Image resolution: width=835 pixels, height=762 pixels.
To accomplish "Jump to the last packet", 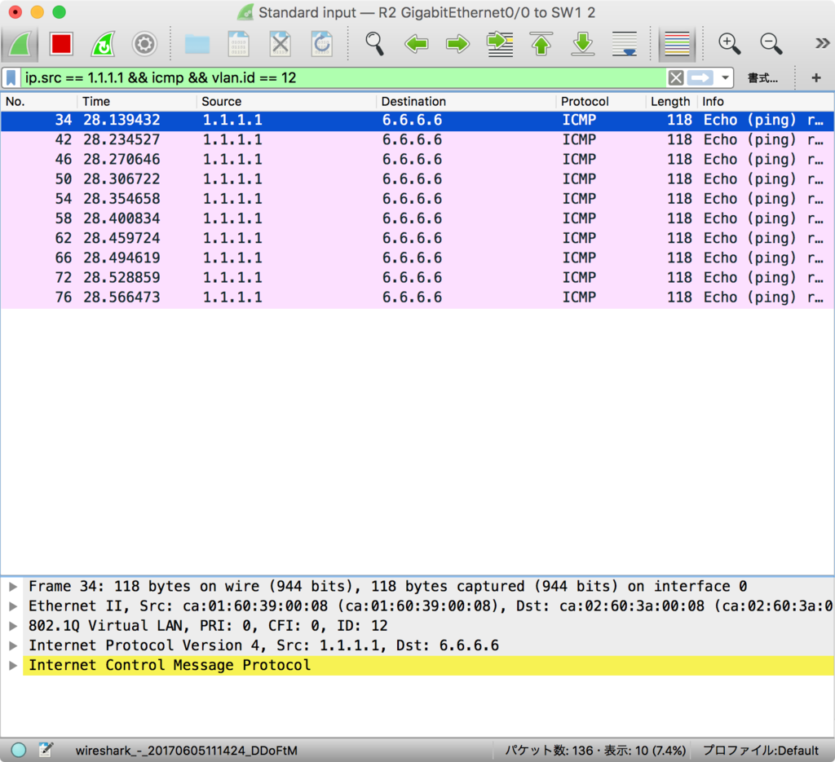I will coord(582,44).
